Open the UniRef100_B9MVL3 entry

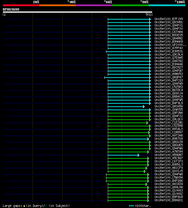pyautogui.click(x=169, y=165)
